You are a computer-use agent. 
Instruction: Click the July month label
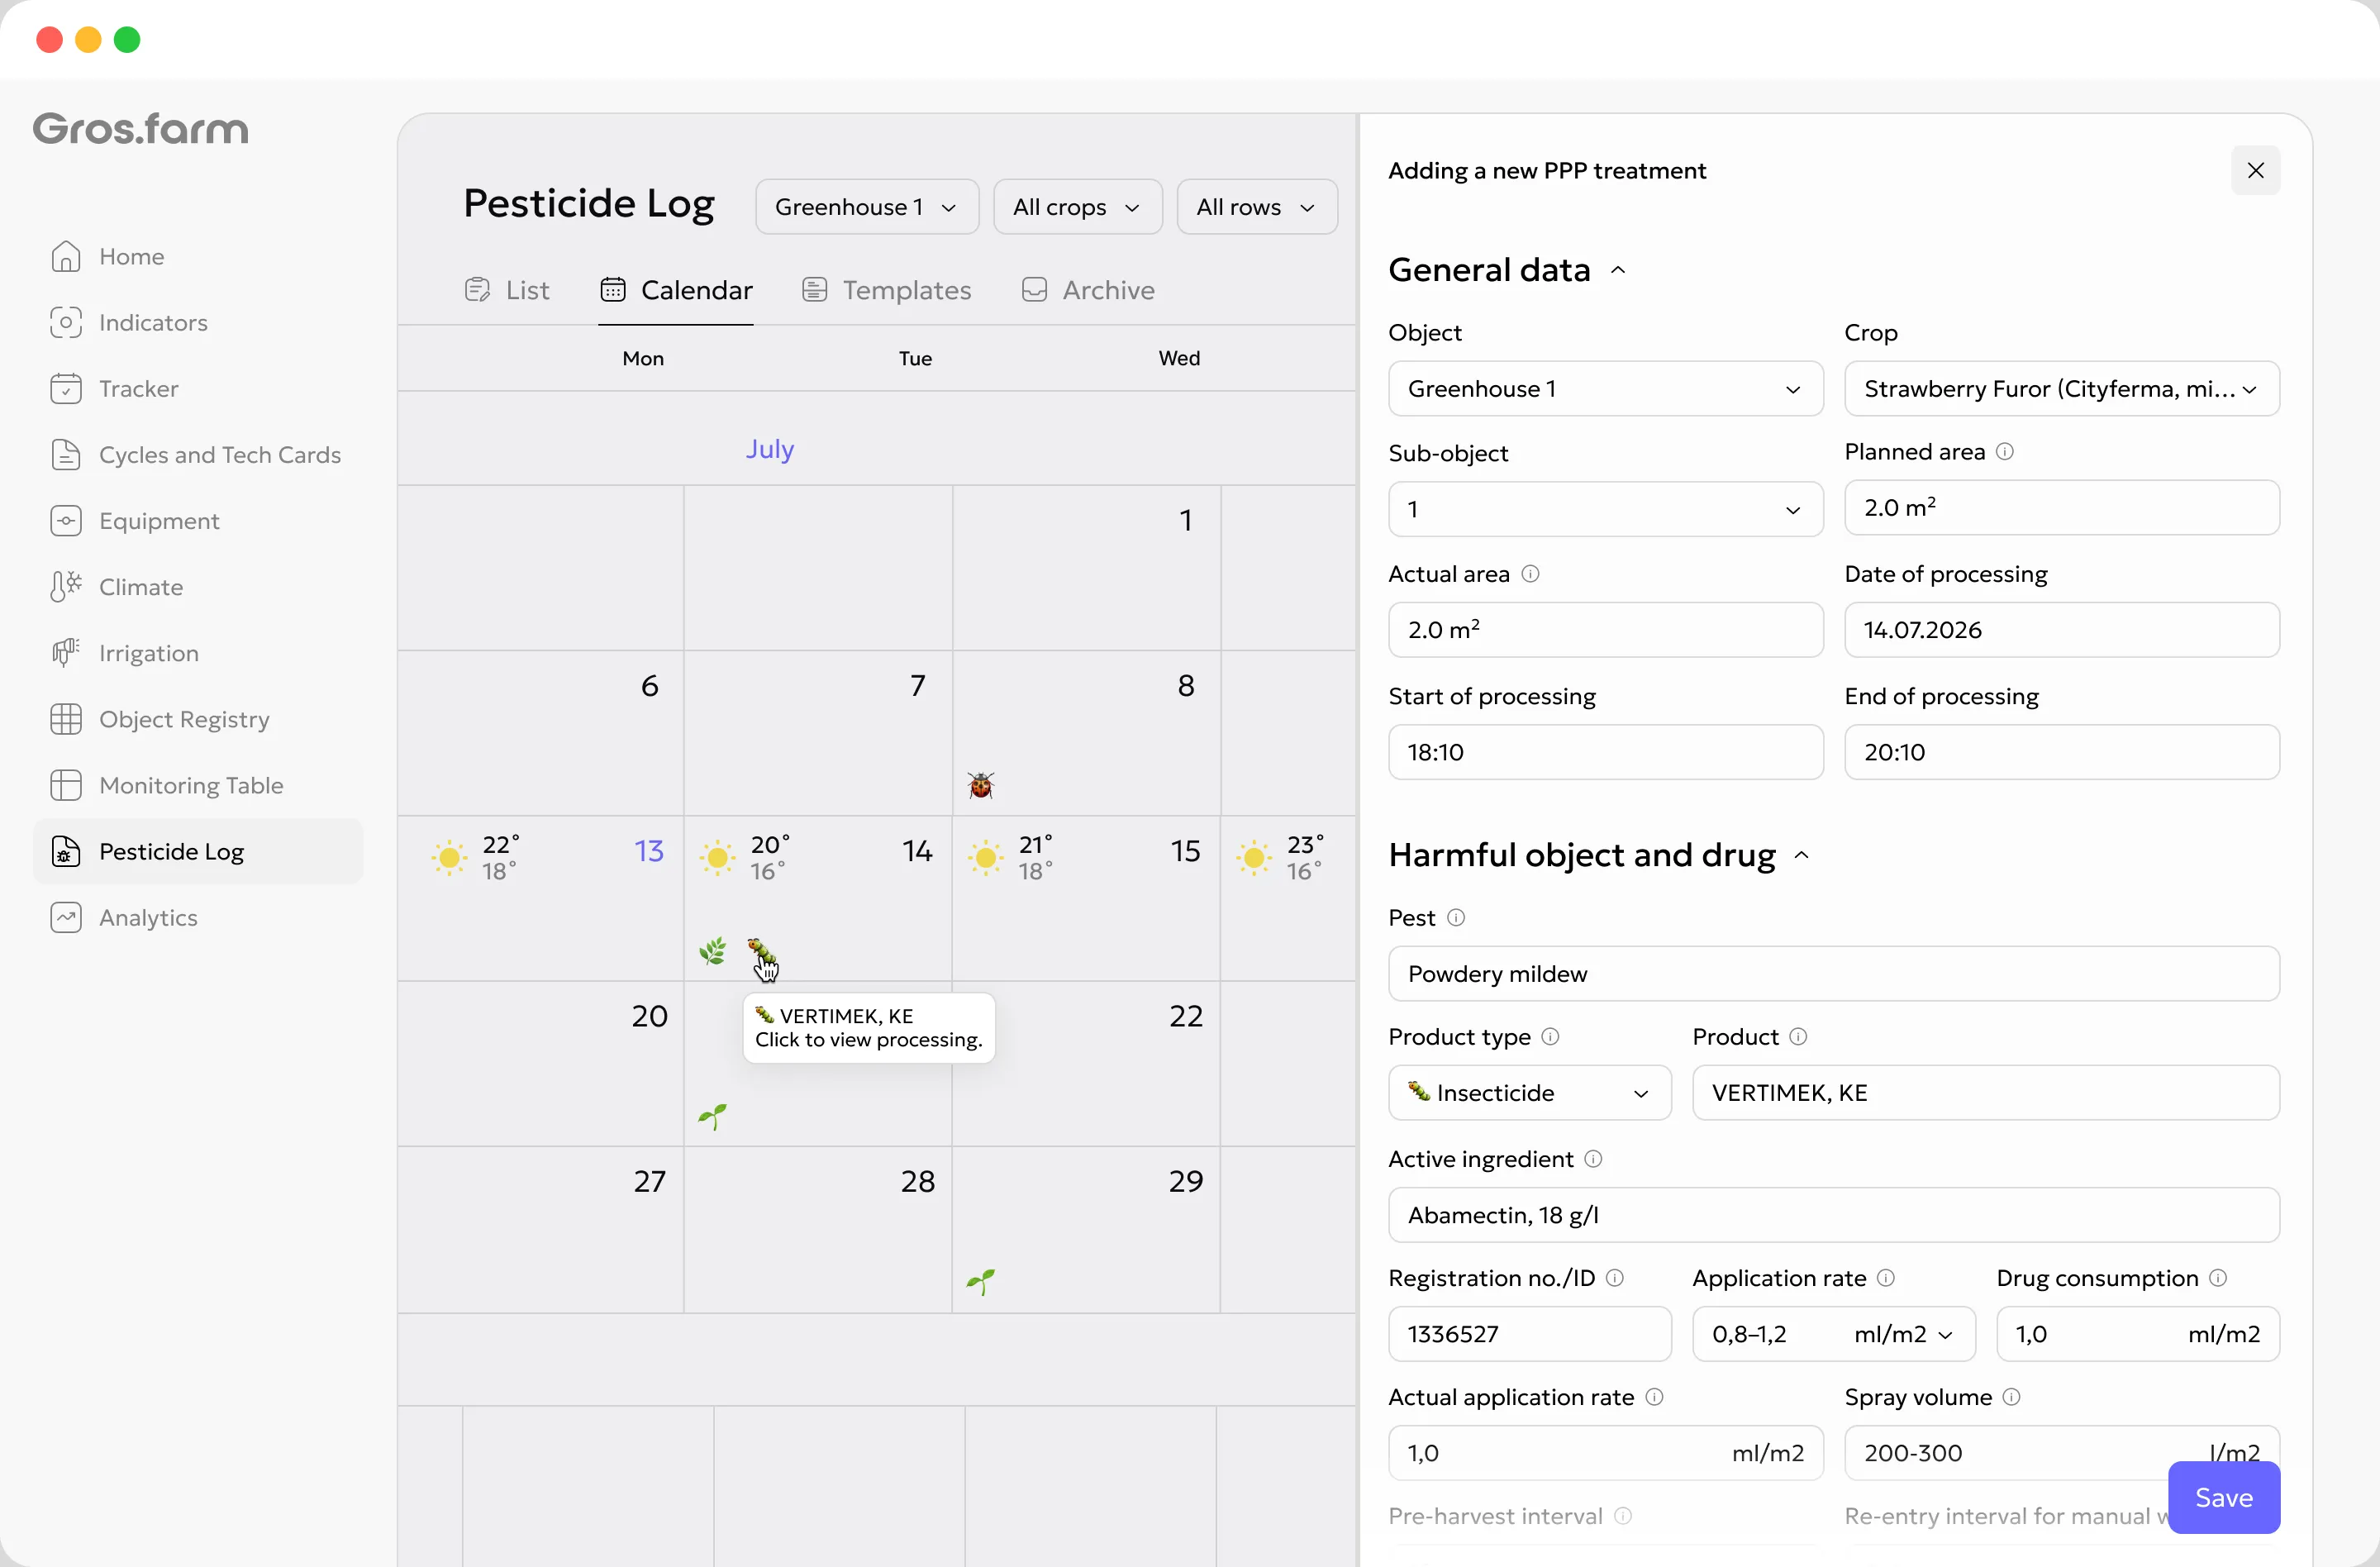coord(770,449)
